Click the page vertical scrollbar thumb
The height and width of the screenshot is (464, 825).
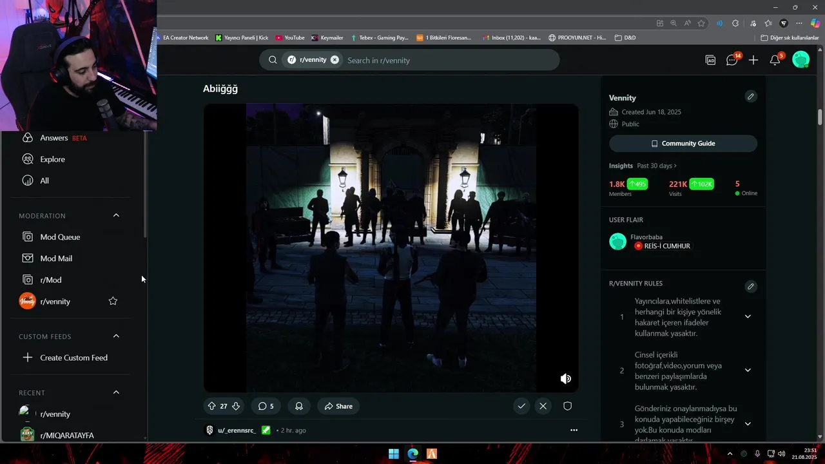[820, 117]
